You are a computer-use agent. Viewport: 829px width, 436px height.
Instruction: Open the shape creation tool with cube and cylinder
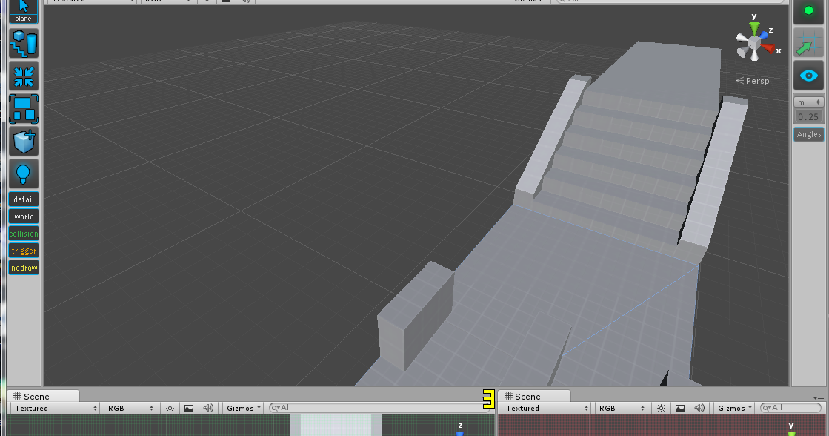coord(24,44)
